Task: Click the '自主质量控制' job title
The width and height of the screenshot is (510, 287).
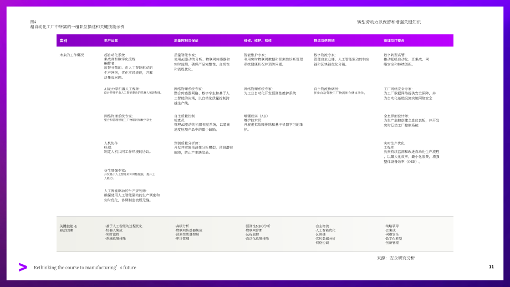Action: (x=185, y=116)
